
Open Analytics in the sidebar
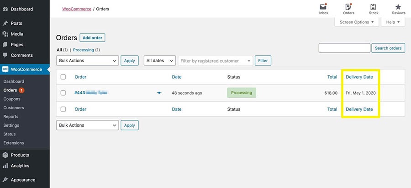20,166
